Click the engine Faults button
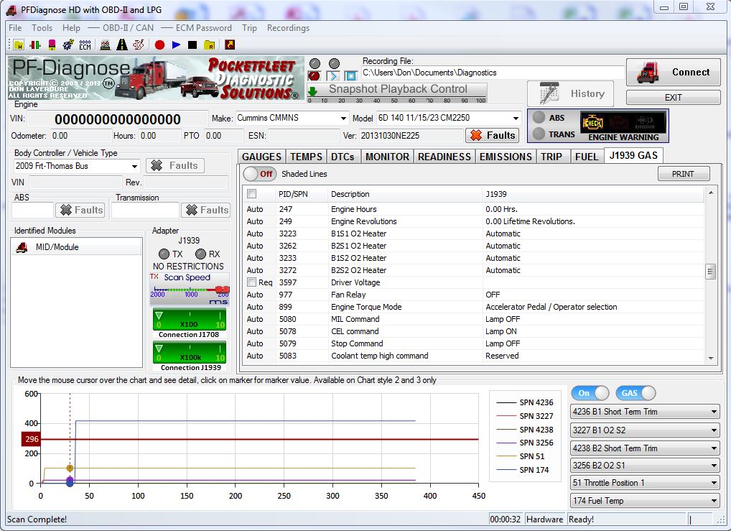731x531 pixels. (x=493, y=135)
